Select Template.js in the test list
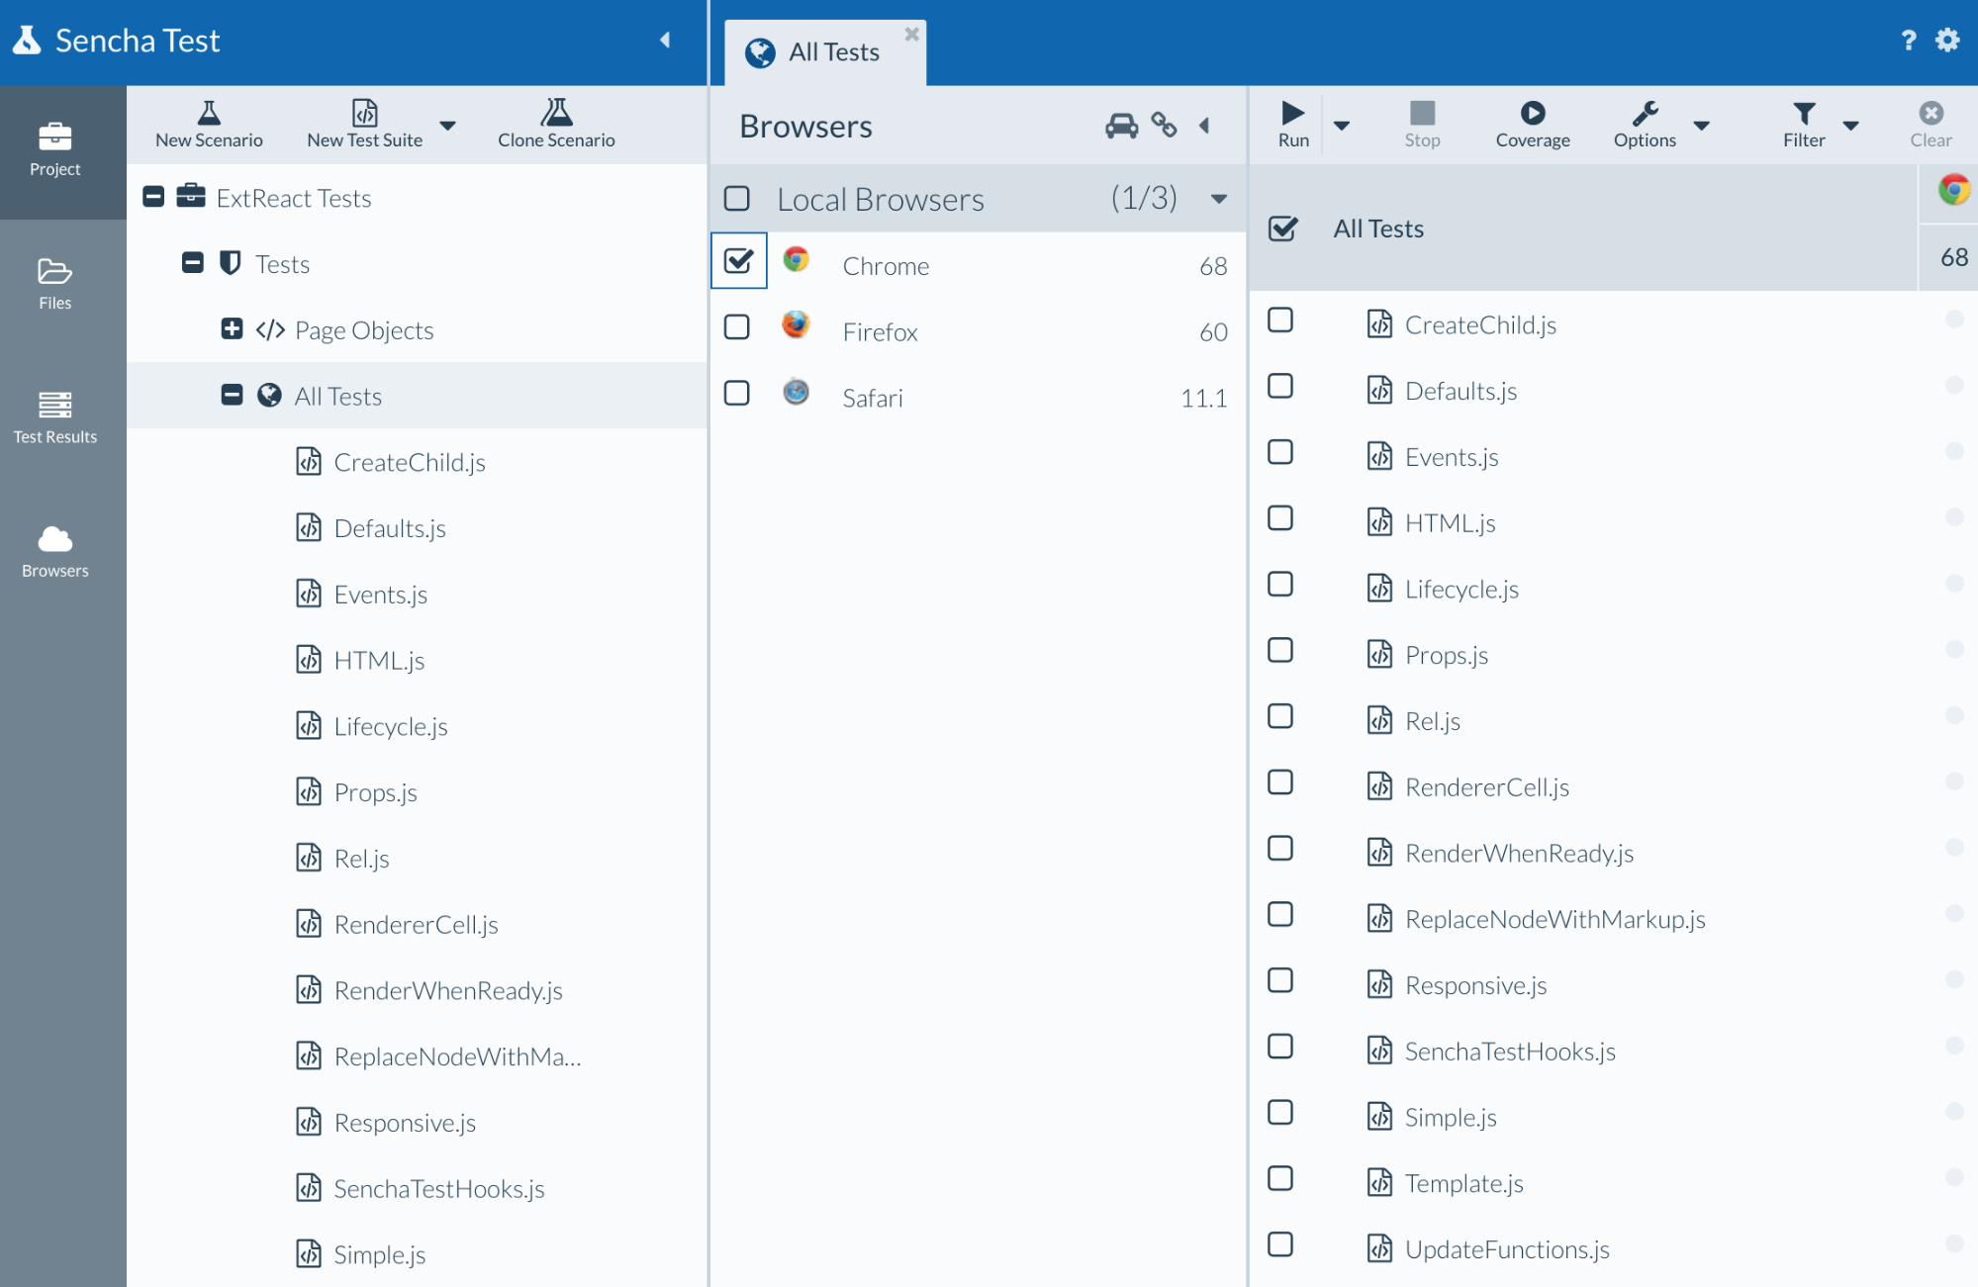Viewport: 1978px width, 1287px height. [x=1463, y=1184]
